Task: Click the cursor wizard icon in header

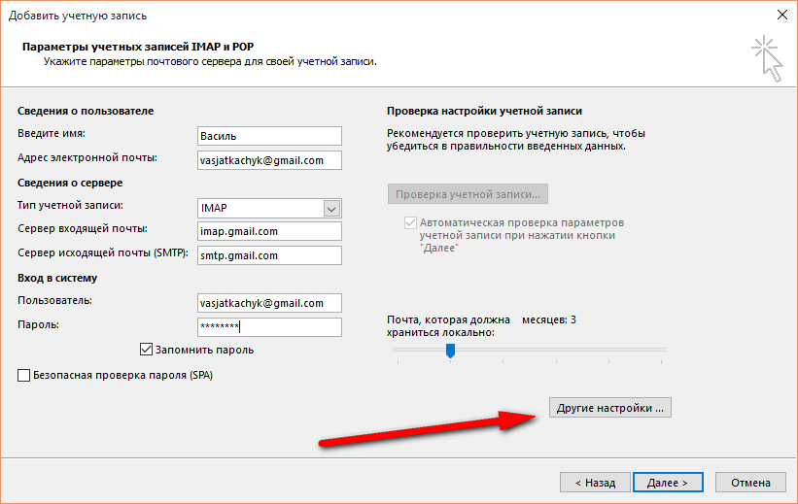Action: pos(768,59)
